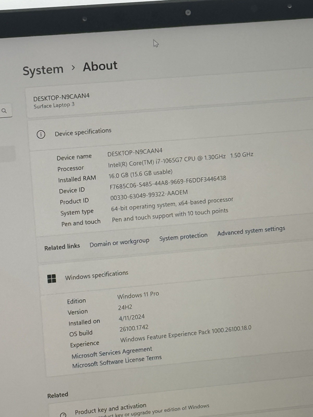Click the OS build label
This screenshot has height=417, width=313.
81,333
